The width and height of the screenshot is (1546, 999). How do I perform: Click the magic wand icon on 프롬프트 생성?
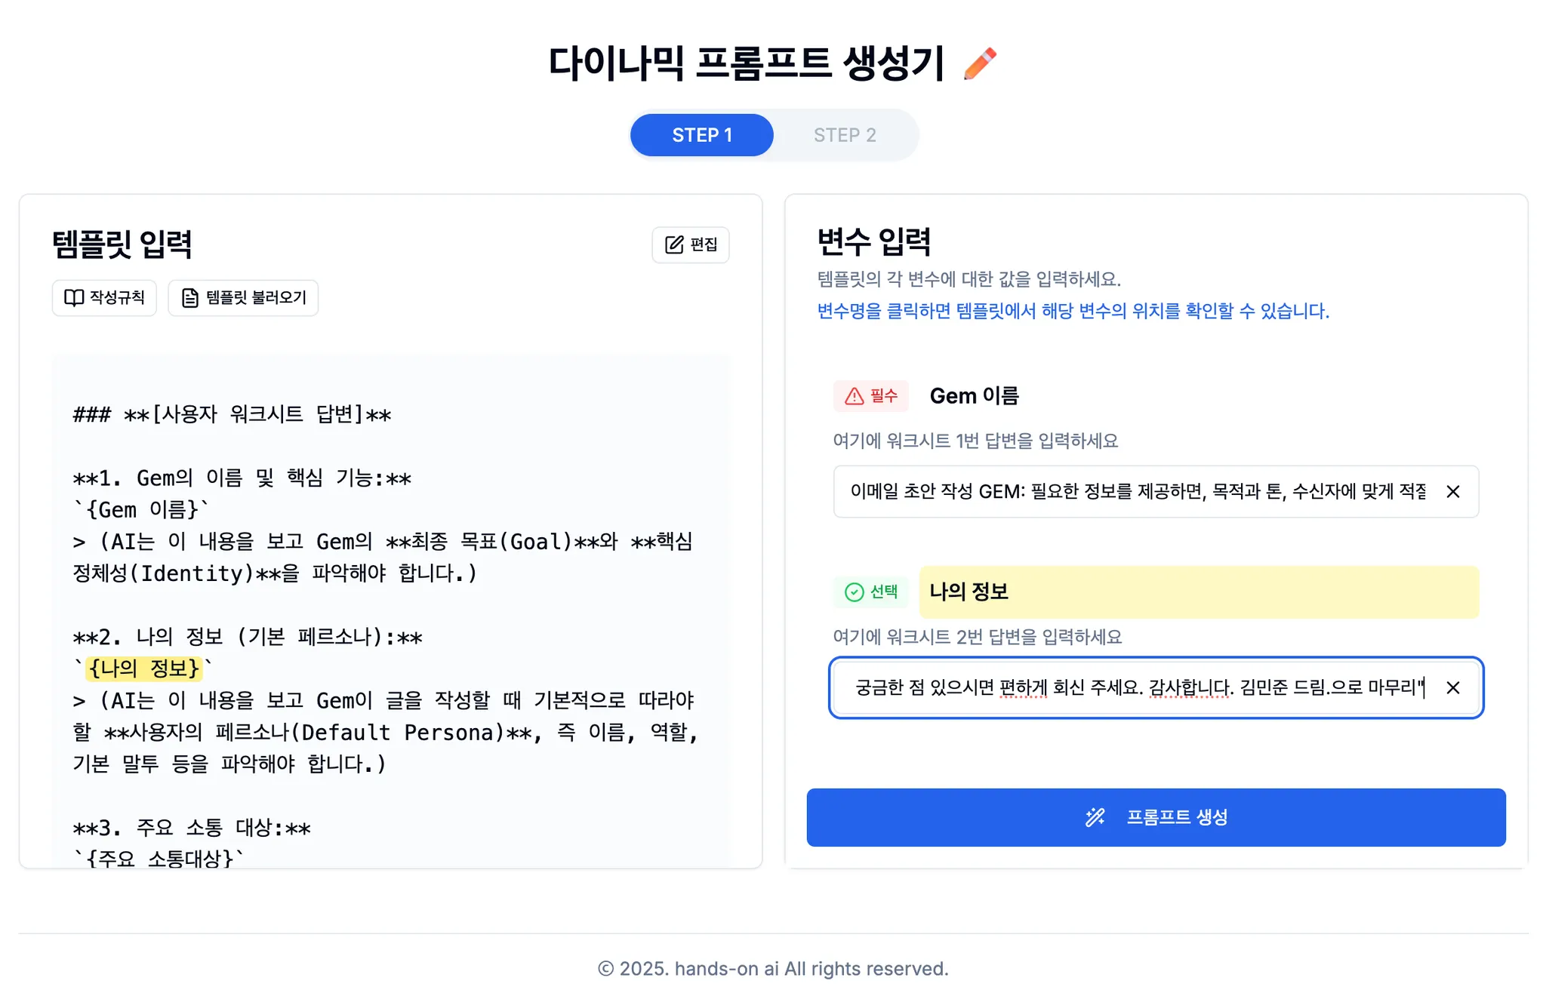1095,817
